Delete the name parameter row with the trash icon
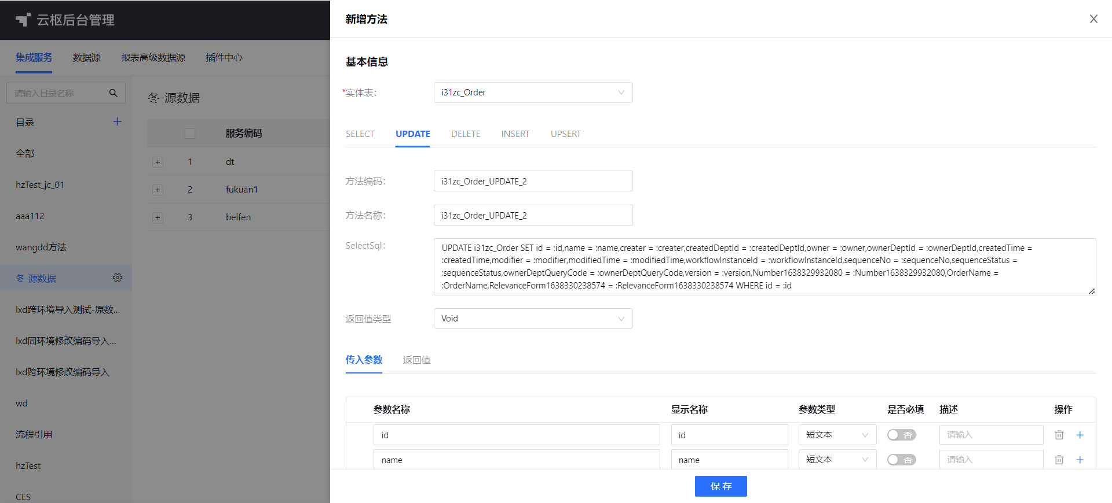Image resolution: width=1112 pixels, height=503 pixels. point(1059,460)
